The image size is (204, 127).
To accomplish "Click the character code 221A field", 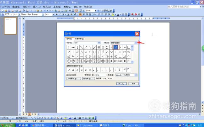I will [100, 75].
